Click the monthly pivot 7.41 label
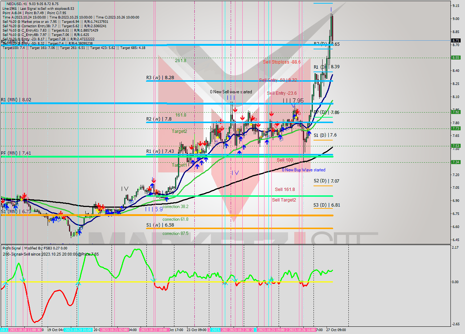 [x=16, y=153]
